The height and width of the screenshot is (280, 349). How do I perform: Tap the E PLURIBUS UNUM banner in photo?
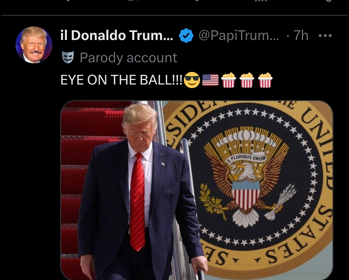coord(246,158)
